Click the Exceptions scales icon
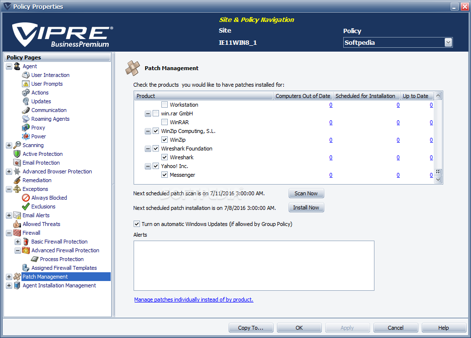 coord(17,189)
